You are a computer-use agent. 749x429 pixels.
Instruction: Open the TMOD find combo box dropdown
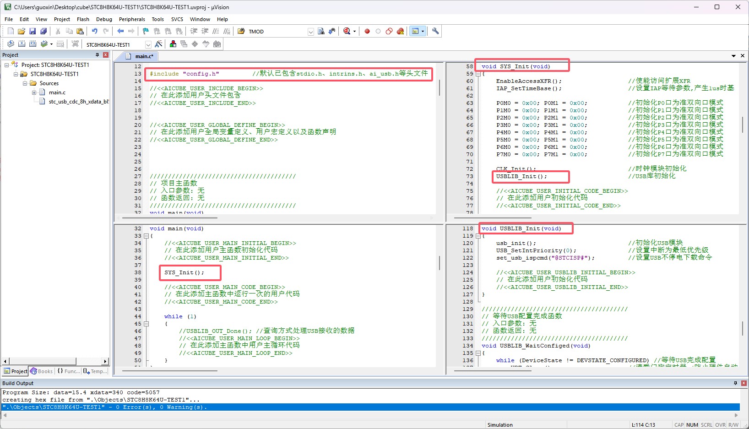pyautogui.click(x=311, y=32)
